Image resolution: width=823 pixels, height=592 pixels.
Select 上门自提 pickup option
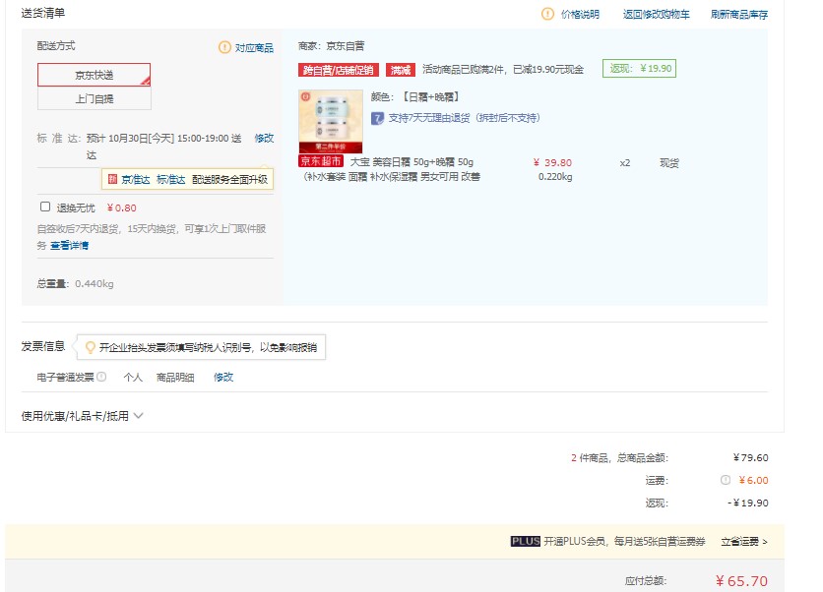point(94,98)
